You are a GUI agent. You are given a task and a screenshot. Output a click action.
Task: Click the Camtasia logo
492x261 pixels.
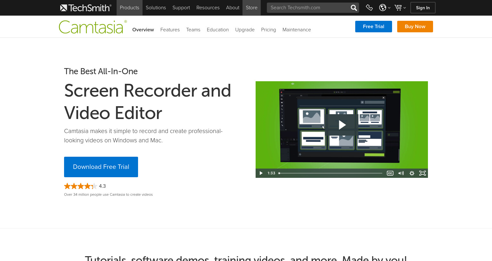[93, 27]
